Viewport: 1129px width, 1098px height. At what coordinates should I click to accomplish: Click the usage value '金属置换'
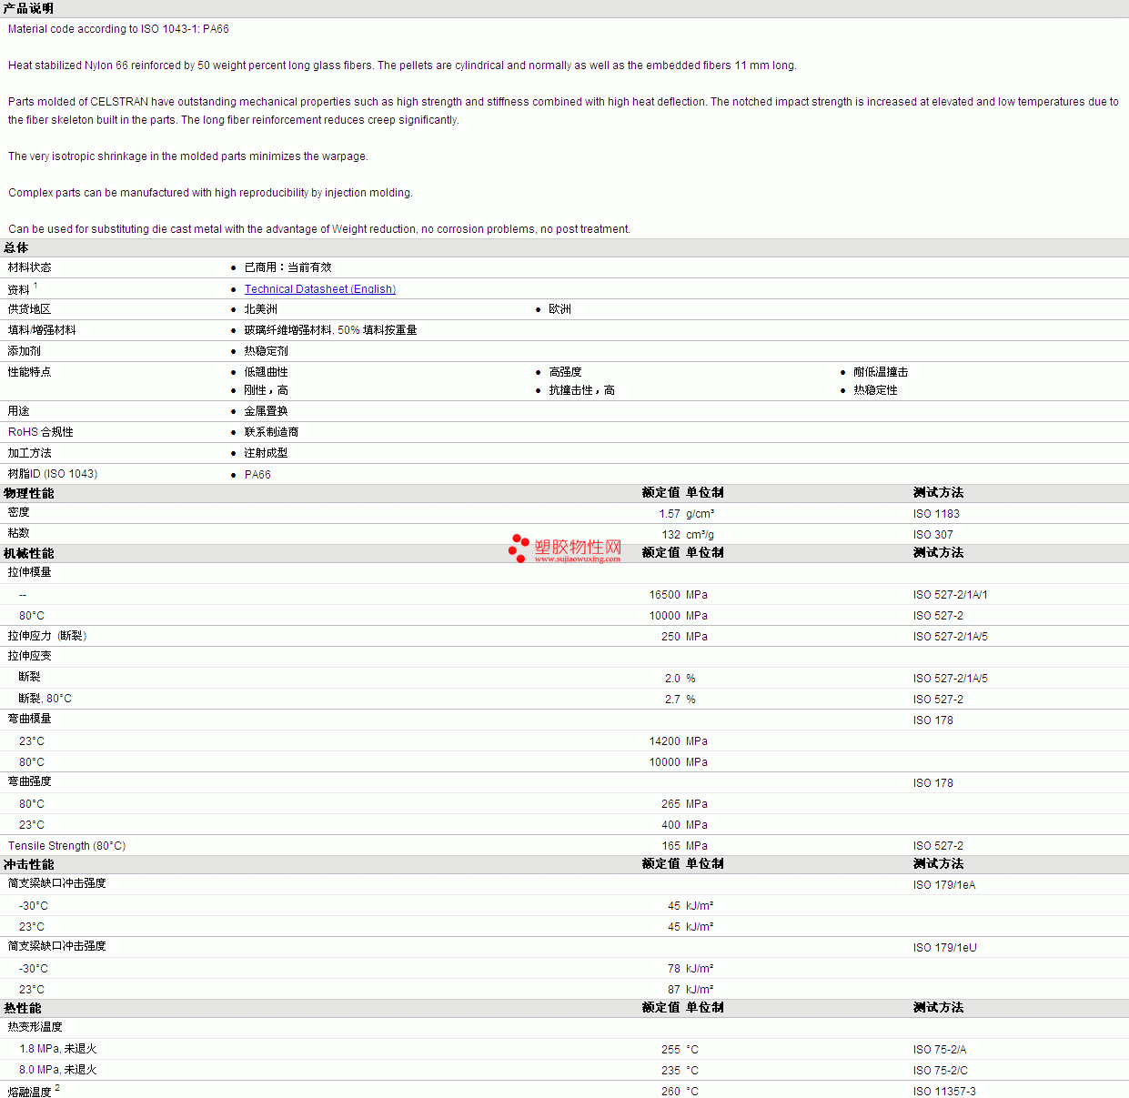tap(266, 411)
